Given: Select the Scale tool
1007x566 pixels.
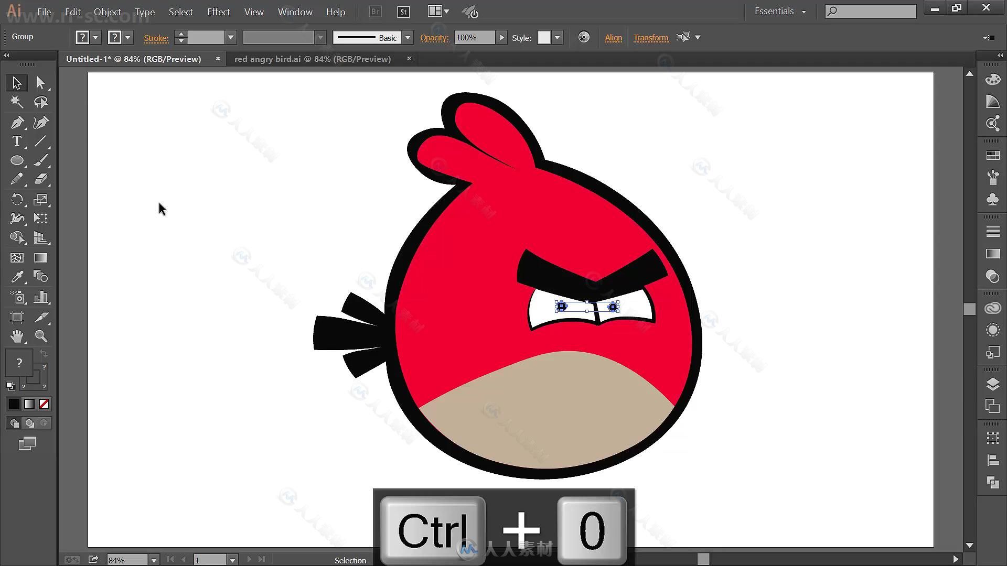Looking at the screenshot, I should coord(41,200).
